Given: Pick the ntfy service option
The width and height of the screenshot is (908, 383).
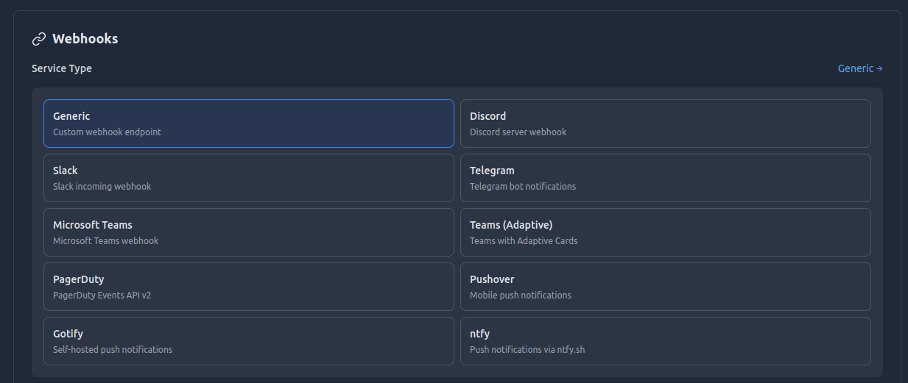Looking at the screenshot, I should (665, 341).
